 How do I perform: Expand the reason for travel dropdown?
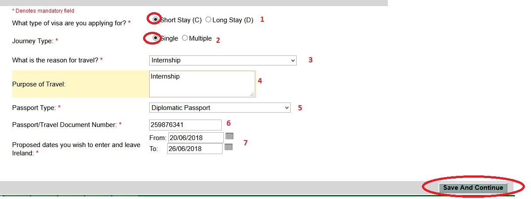[223, 60]
